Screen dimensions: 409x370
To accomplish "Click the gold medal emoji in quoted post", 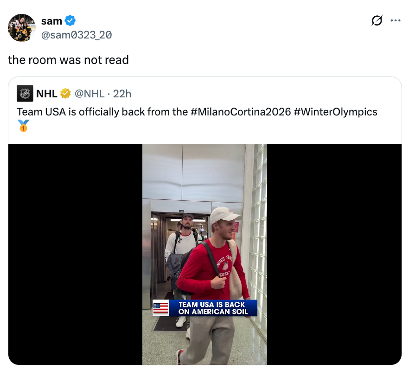I will click(x=23, y=126).
